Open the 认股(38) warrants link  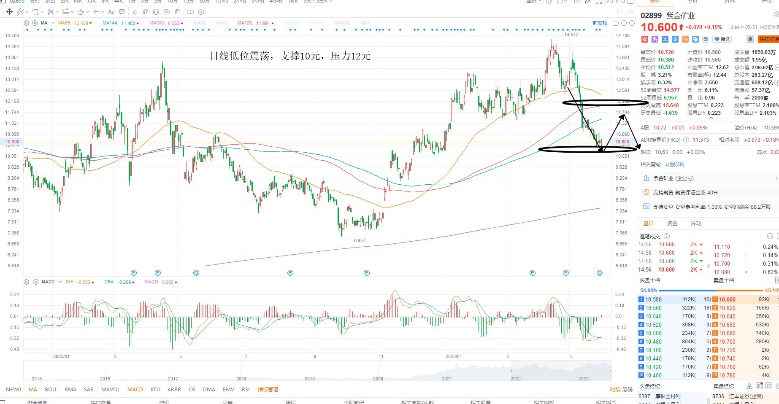tap(674, 164)
